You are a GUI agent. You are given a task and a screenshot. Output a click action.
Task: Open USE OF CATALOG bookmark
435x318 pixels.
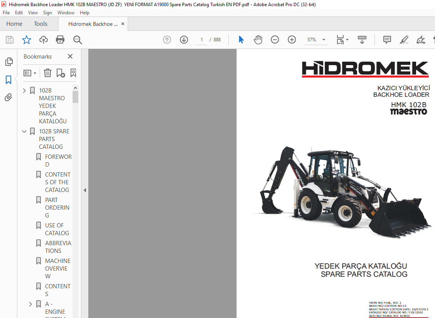57,229
